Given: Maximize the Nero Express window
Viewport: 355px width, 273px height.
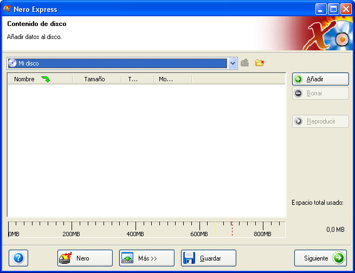Looking at the screenshot, I should click(x=333, y=9).
